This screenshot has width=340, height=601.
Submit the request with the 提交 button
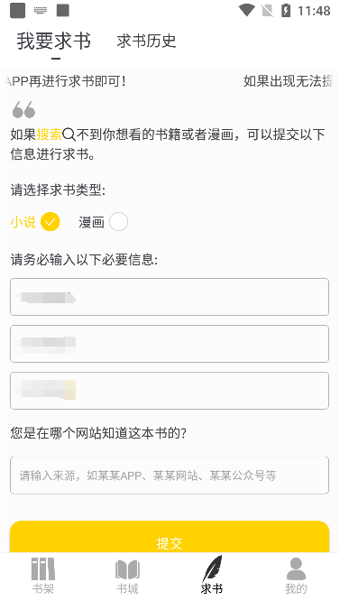click(170, 537)
